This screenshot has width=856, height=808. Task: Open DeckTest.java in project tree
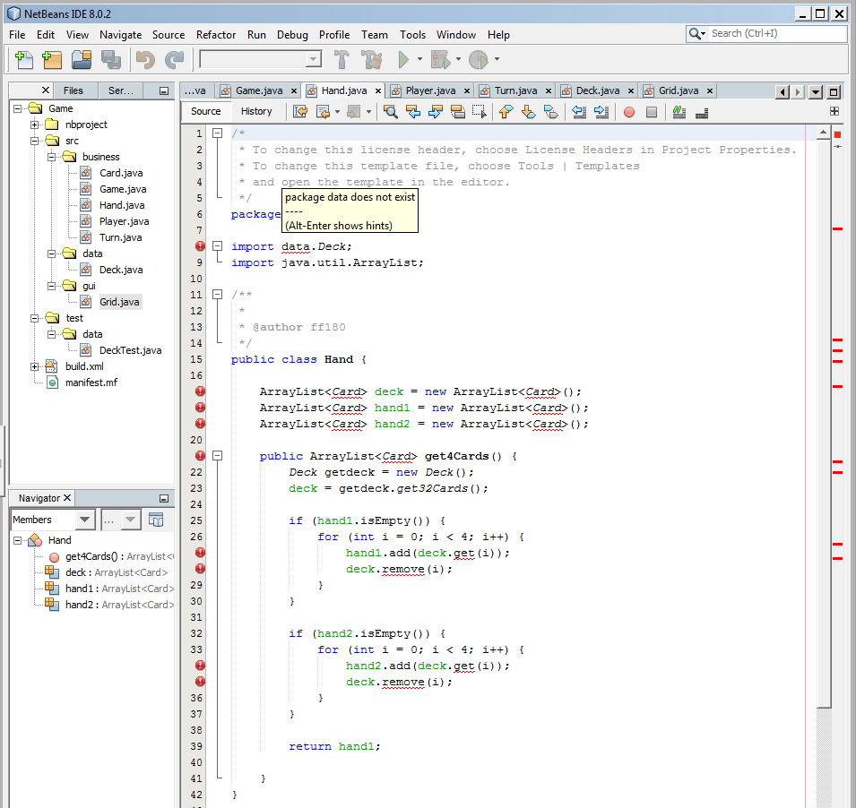coord(130,350)
